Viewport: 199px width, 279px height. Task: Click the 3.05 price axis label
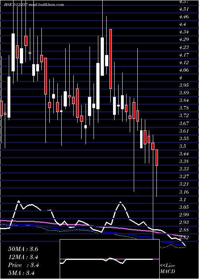coord(184,207)
